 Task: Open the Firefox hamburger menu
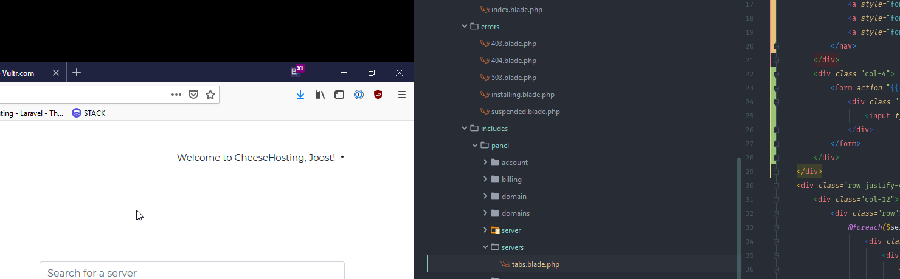[x=401, y=95]
